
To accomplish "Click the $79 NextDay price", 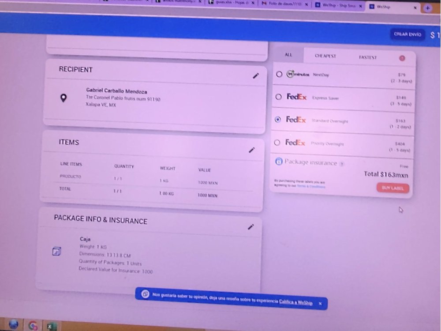I will pyautogui.click(x=402, y=75).
